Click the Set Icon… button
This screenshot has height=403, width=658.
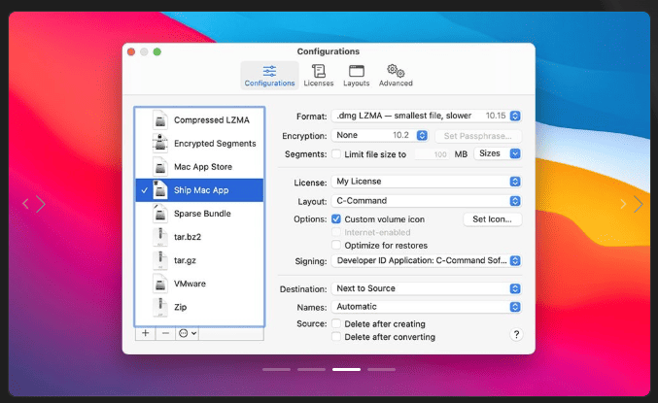[492, 218]
